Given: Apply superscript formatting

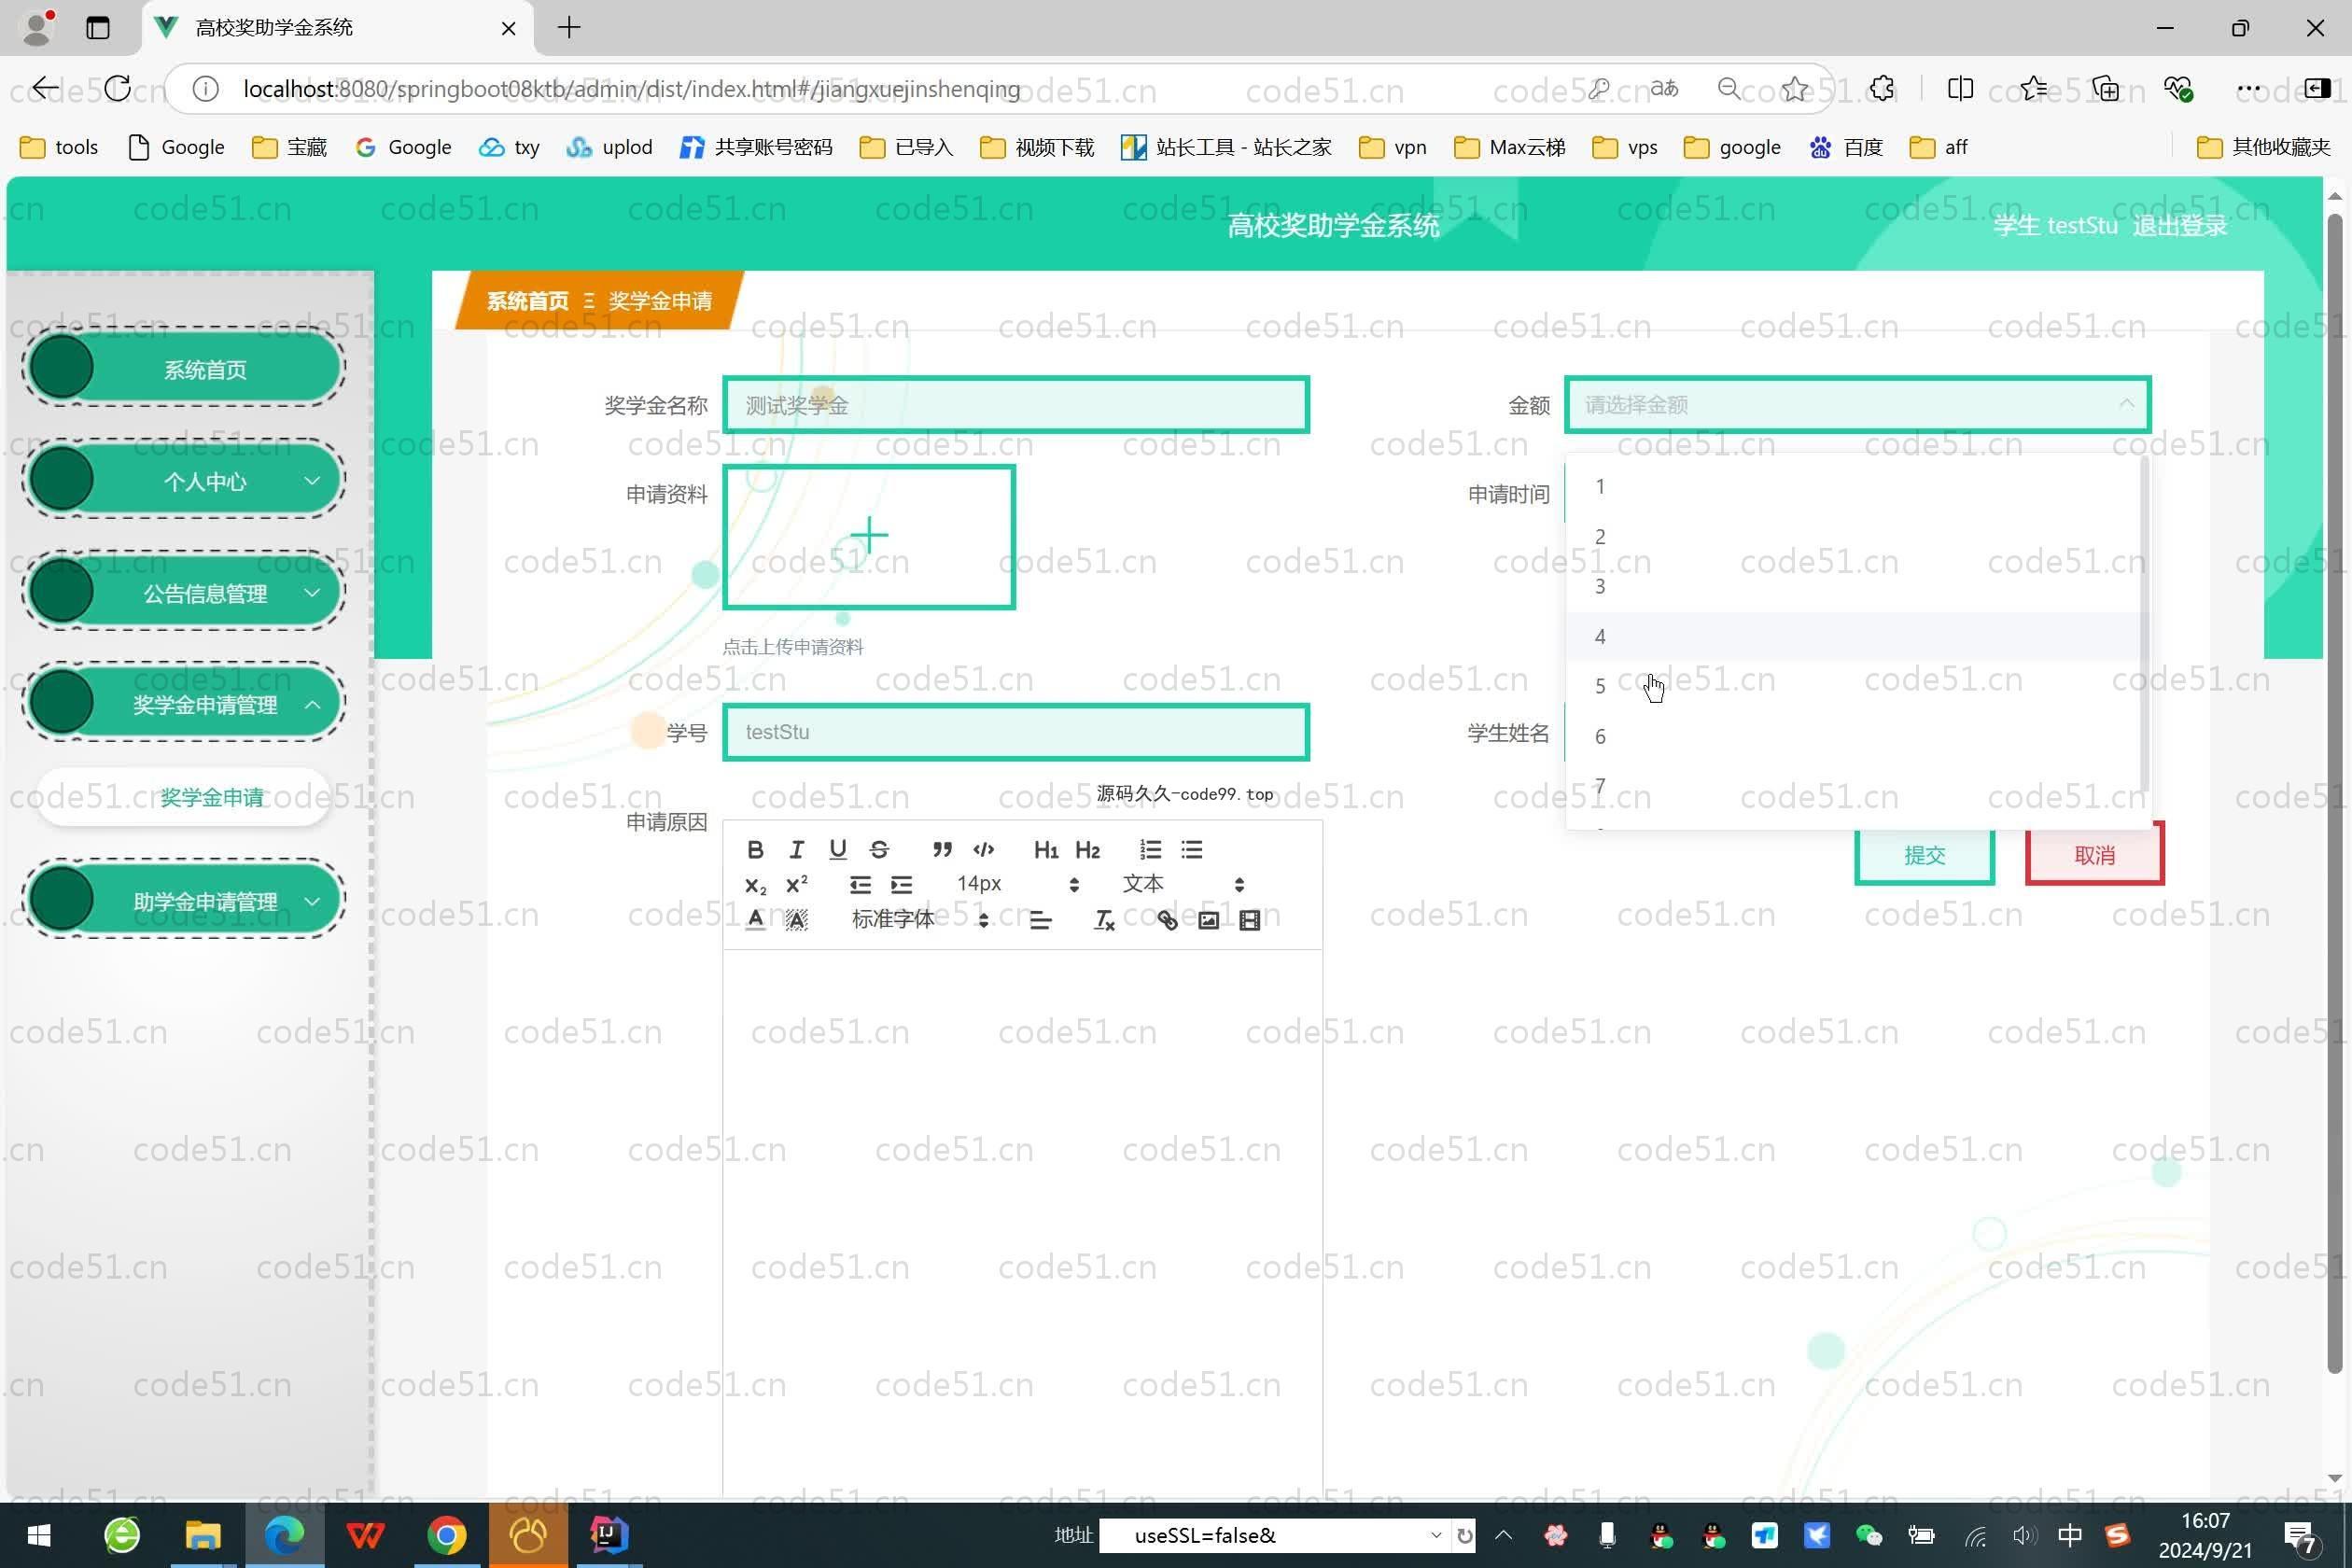Looking at the screenshot, I should point(797,885).
